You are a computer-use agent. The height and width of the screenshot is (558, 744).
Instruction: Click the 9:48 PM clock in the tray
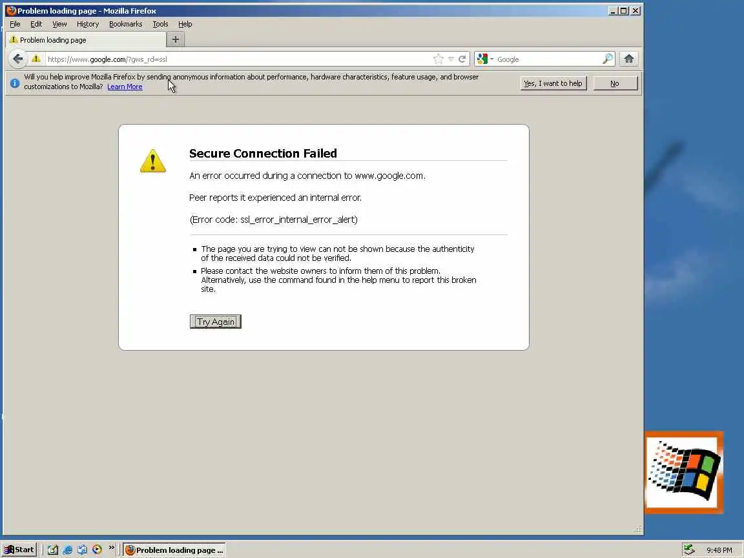719,550
